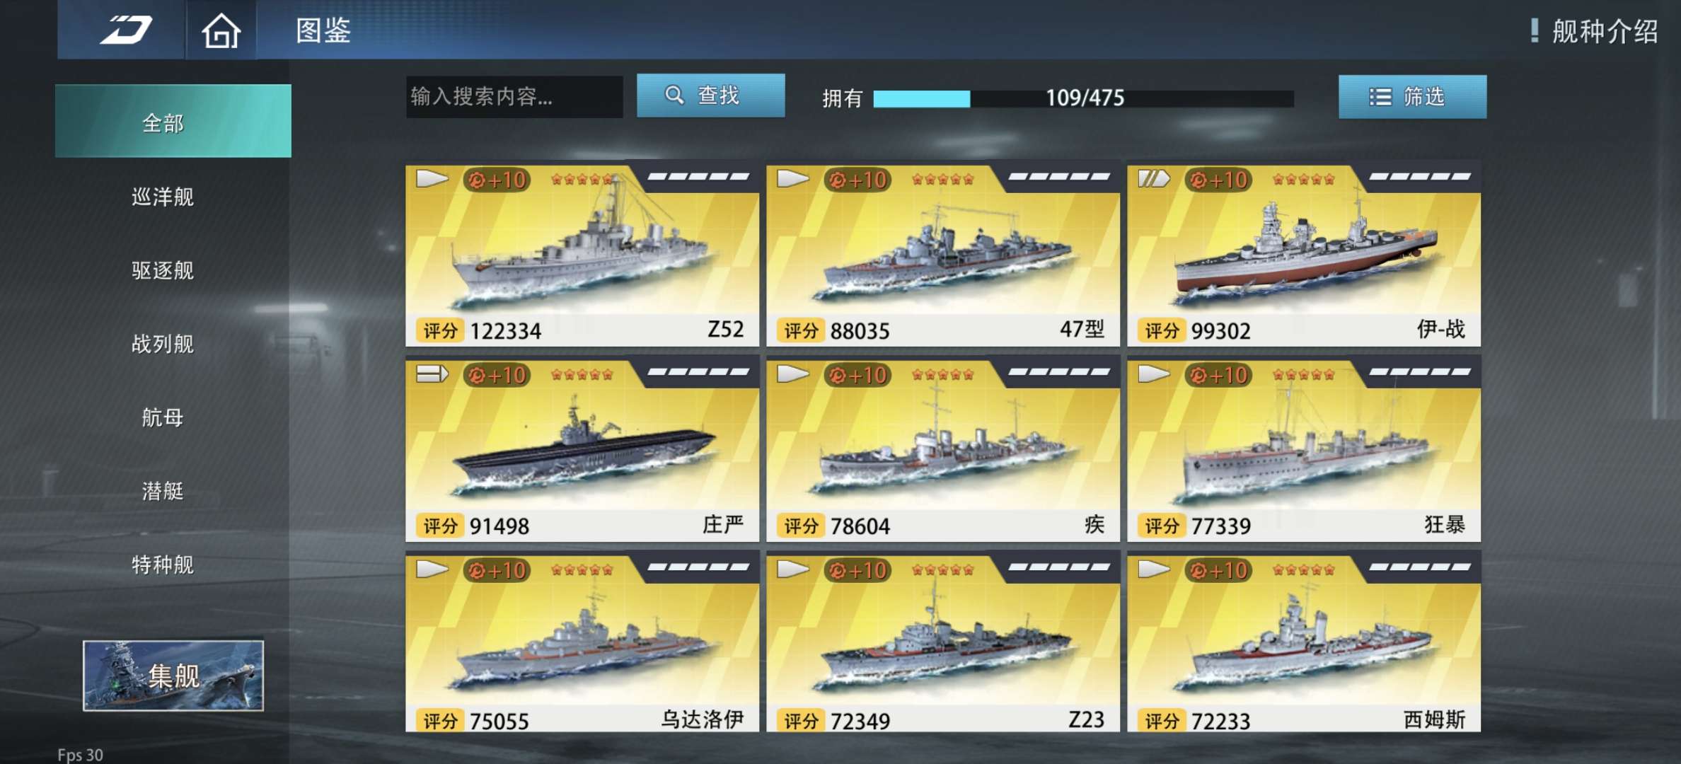Click the torpedo type icon on Z52 card
The width and height of the screenshot is (1681, 764).
tap(432, 179)
